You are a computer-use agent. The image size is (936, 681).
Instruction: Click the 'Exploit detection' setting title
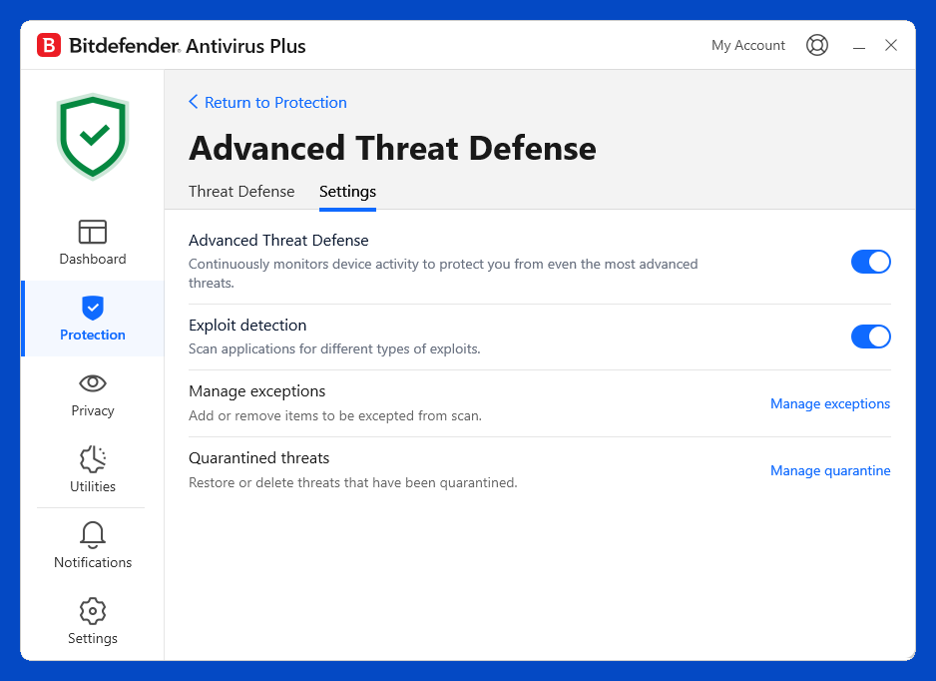pos(247,325)
